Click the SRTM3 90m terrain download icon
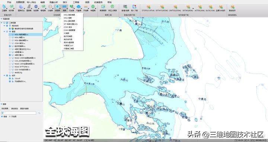Viewport: 268px width, 142px height. 188,7
